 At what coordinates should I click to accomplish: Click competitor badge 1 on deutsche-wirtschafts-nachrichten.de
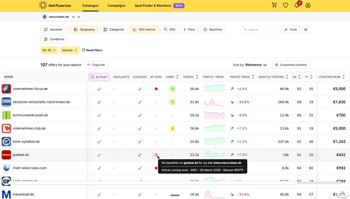pos(172,102)
